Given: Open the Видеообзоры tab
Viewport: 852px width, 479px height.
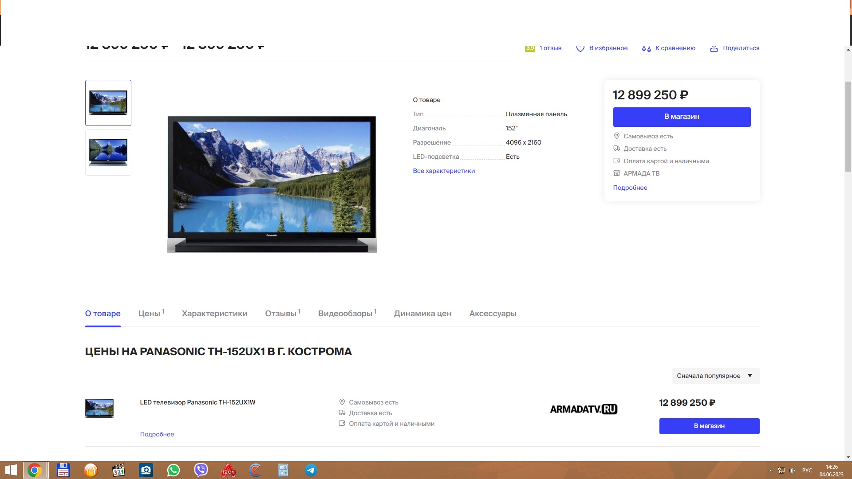Looking at the screenshot, I should [347, 314].
